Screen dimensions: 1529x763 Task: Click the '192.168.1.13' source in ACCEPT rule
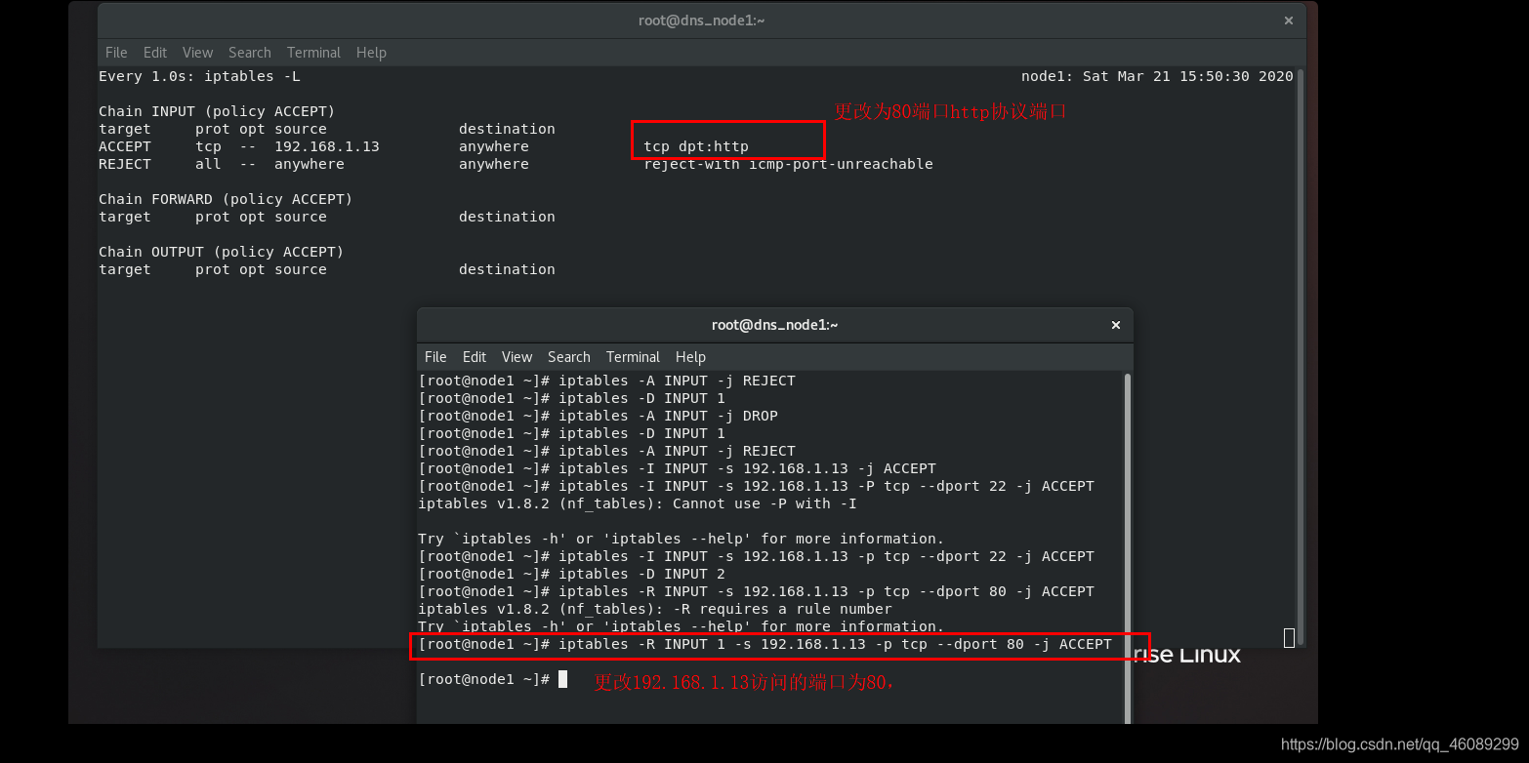[326, 146]
